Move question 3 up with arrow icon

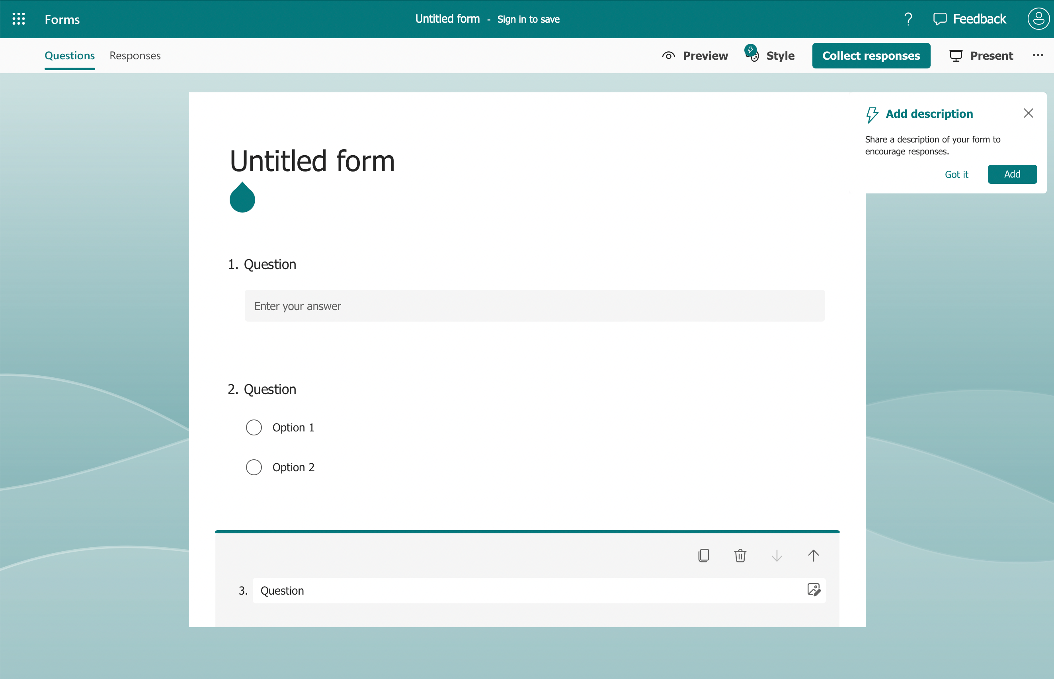(x=814, y=554)
